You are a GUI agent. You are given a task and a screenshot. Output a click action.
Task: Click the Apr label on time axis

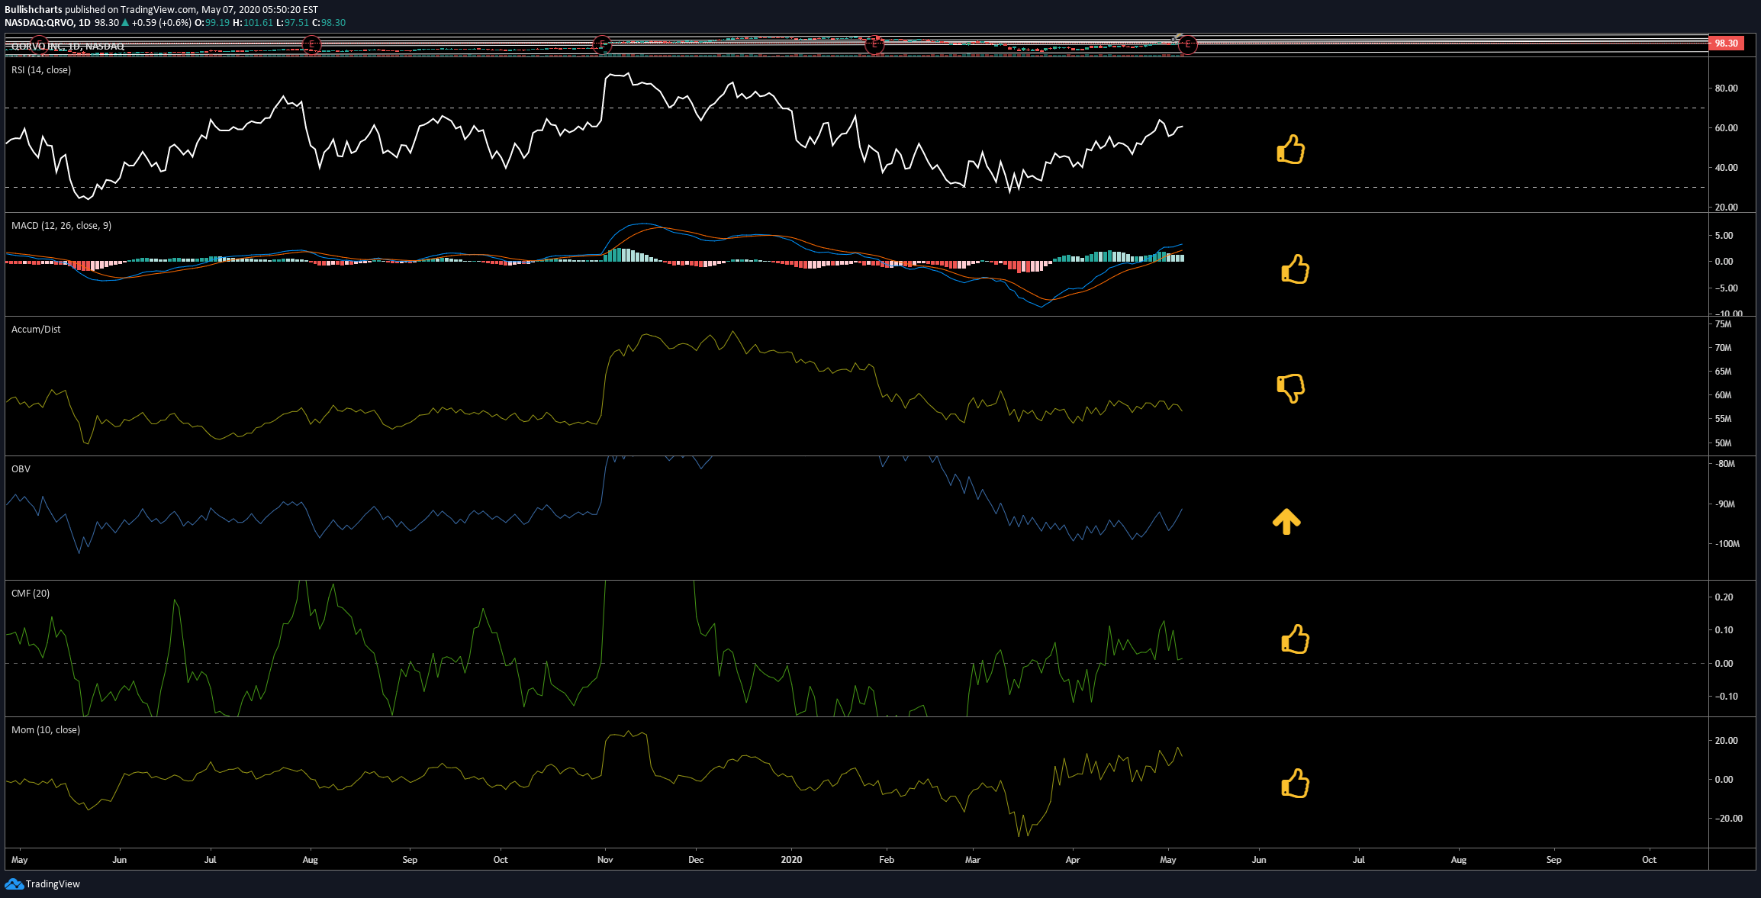(x=1073, y=860)
